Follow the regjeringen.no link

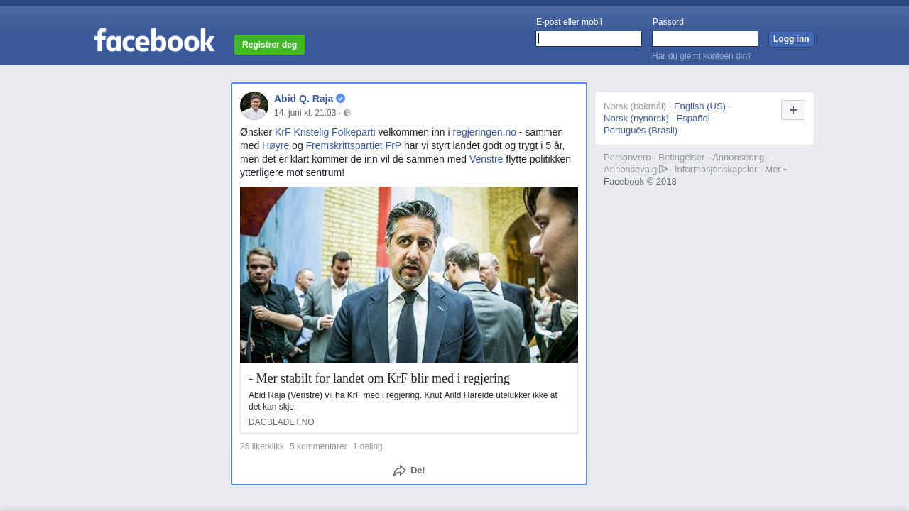click(x=484, y=132)
